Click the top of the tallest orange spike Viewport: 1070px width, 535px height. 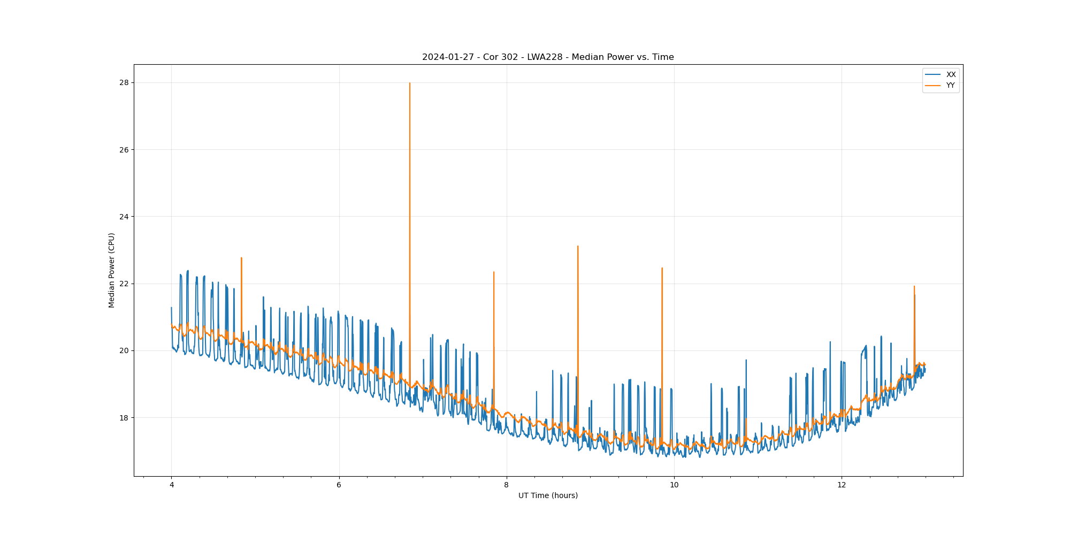coord(410,83)
